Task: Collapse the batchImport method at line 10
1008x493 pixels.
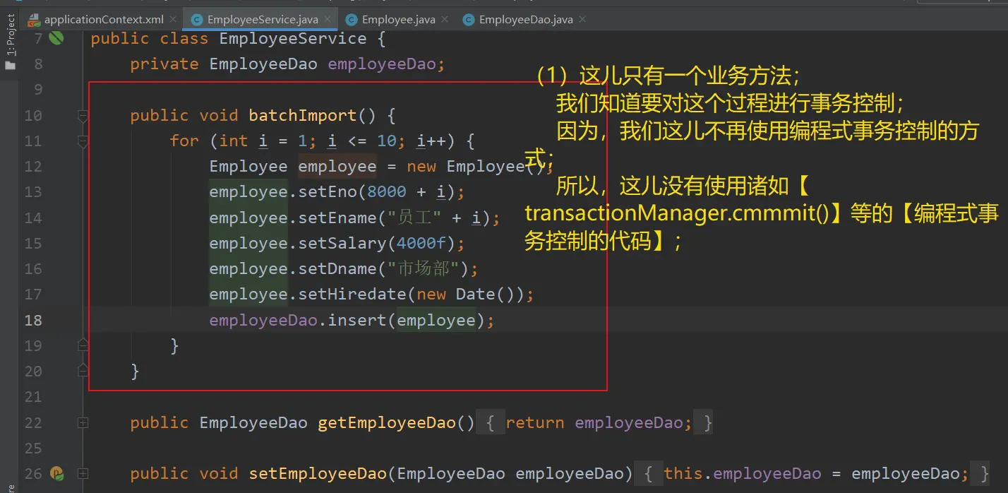Action: point(83,115)
